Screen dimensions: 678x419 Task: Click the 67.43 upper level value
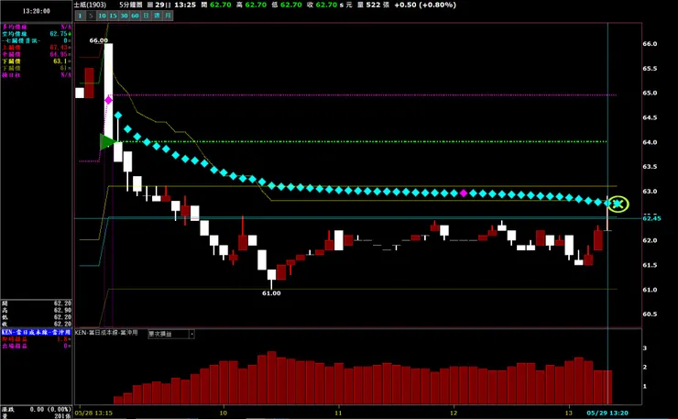tap(60, 47)
